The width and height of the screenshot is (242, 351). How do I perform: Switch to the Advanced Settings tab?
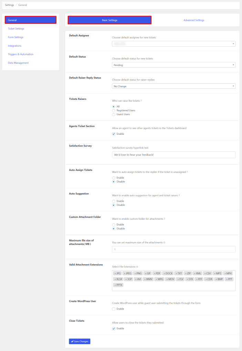pyautogui.click(x=193, y=20)
